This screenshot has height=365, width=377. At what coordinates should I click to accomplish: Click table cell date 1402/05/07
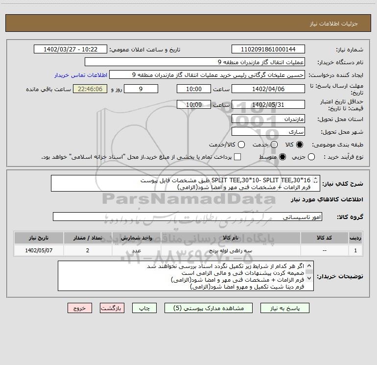[39, 250]
